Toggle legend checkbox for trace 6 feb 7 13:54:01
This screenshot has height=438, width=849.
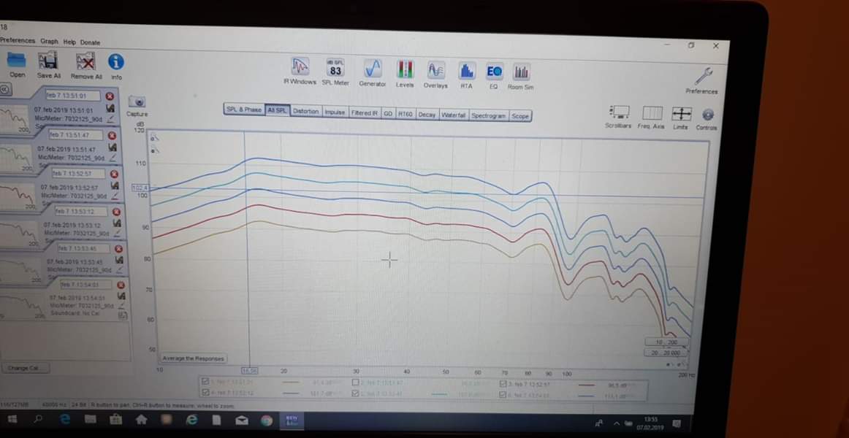coord(504,395)
